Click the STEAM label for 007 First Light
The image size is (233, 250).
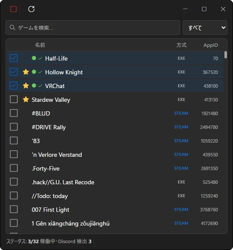181,210
